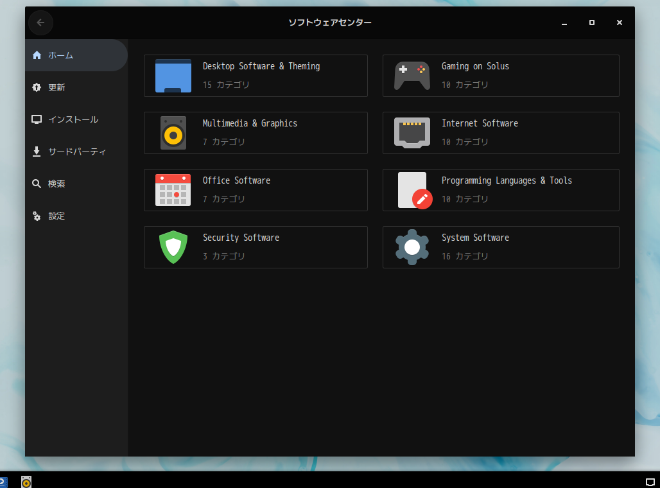Open Office Software category
Screen dimensions: 660x488
pos(256,190)
